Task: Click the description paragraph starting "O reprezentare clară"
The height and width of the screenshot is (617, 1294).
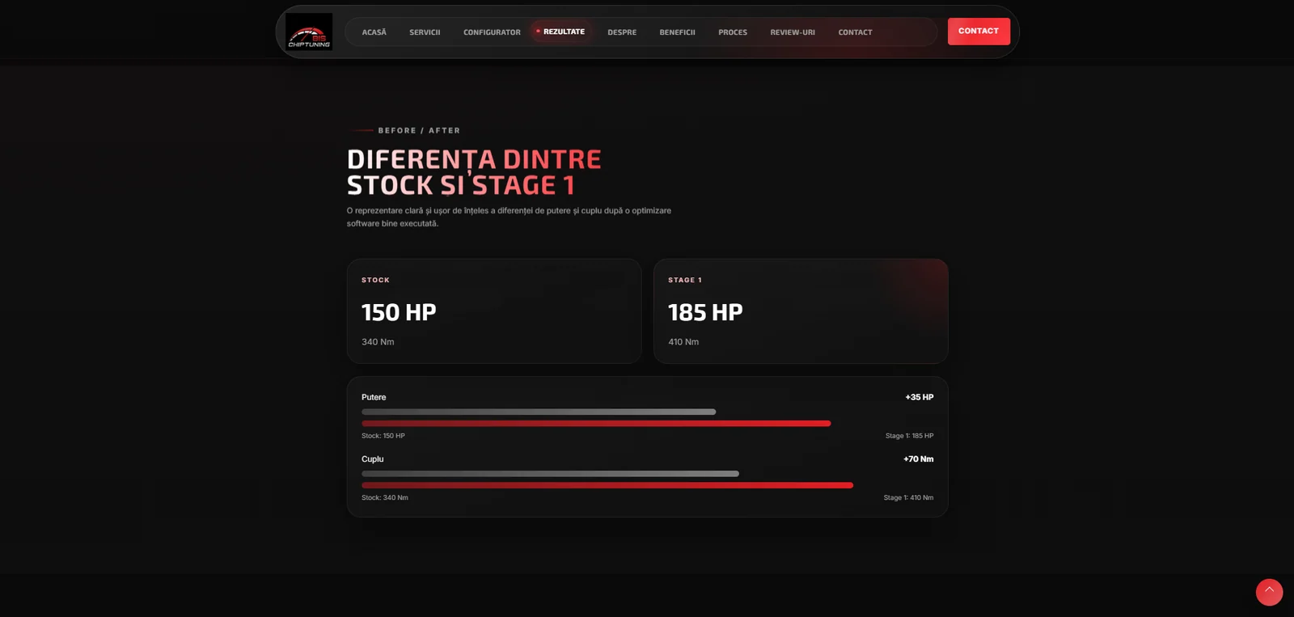Action: pyautogui.click(x=509, y=217)
